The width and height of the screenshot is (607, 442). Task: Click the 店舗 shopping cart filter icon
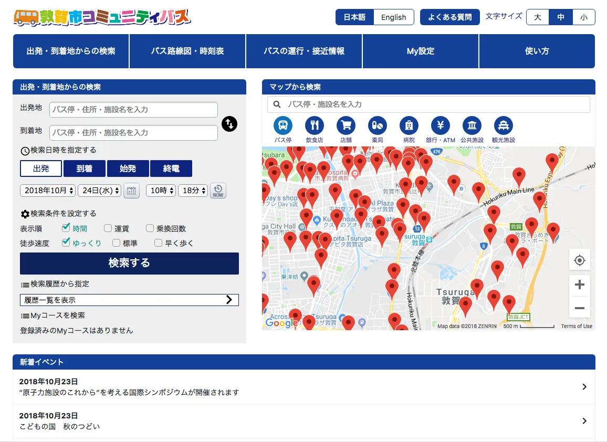pos(346,126)
